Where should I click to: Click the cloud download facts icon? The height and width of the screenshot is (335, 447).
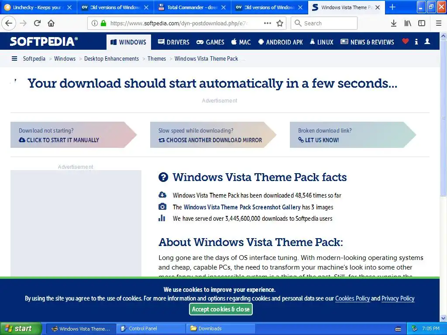162,195
